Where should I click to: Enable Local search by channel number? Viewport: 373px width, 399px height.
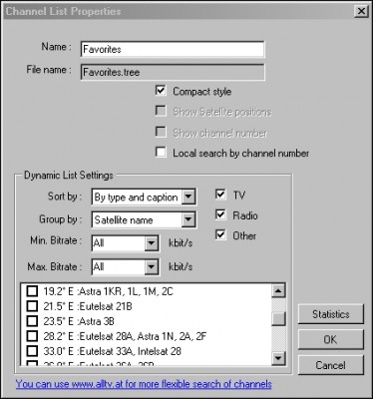161,152
